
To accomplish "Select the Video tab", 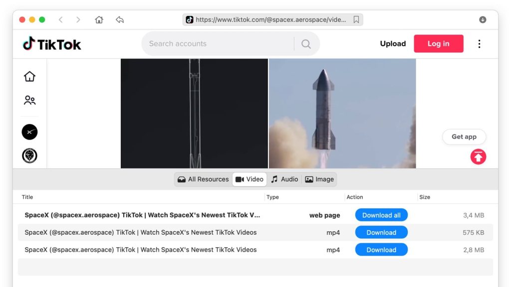I will [250, 179].
